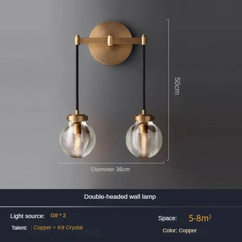This screenshot has width=242, height=242.
Task: Click the round brass wall mount plate
Action: point(110,43)
